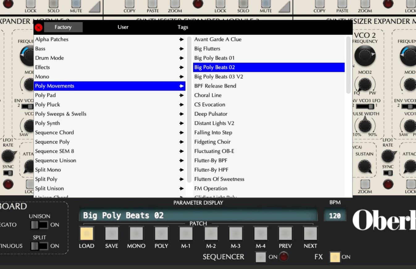Switch to the User tab
Viewport: 416px width, 269px height.
123,27
